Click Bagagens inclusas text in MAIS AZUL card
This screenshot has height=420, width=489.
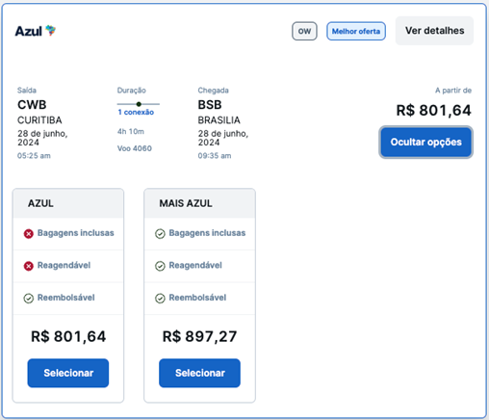point(207,233)
